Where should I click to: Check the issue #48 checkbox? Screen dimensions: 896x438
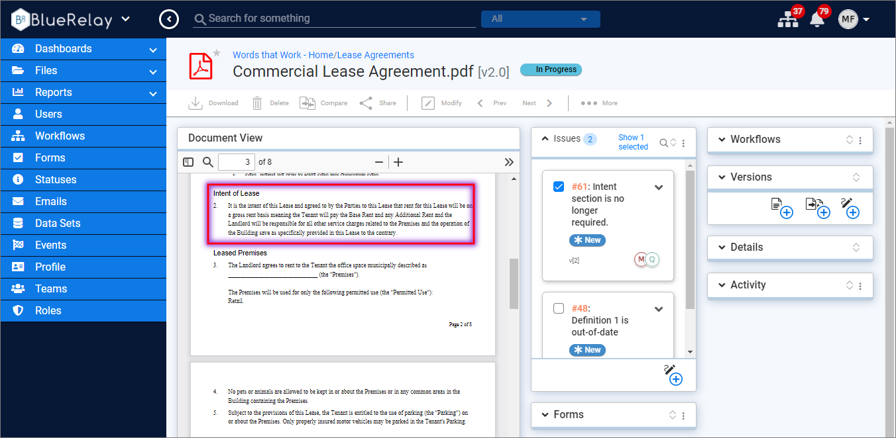point(559,308)
